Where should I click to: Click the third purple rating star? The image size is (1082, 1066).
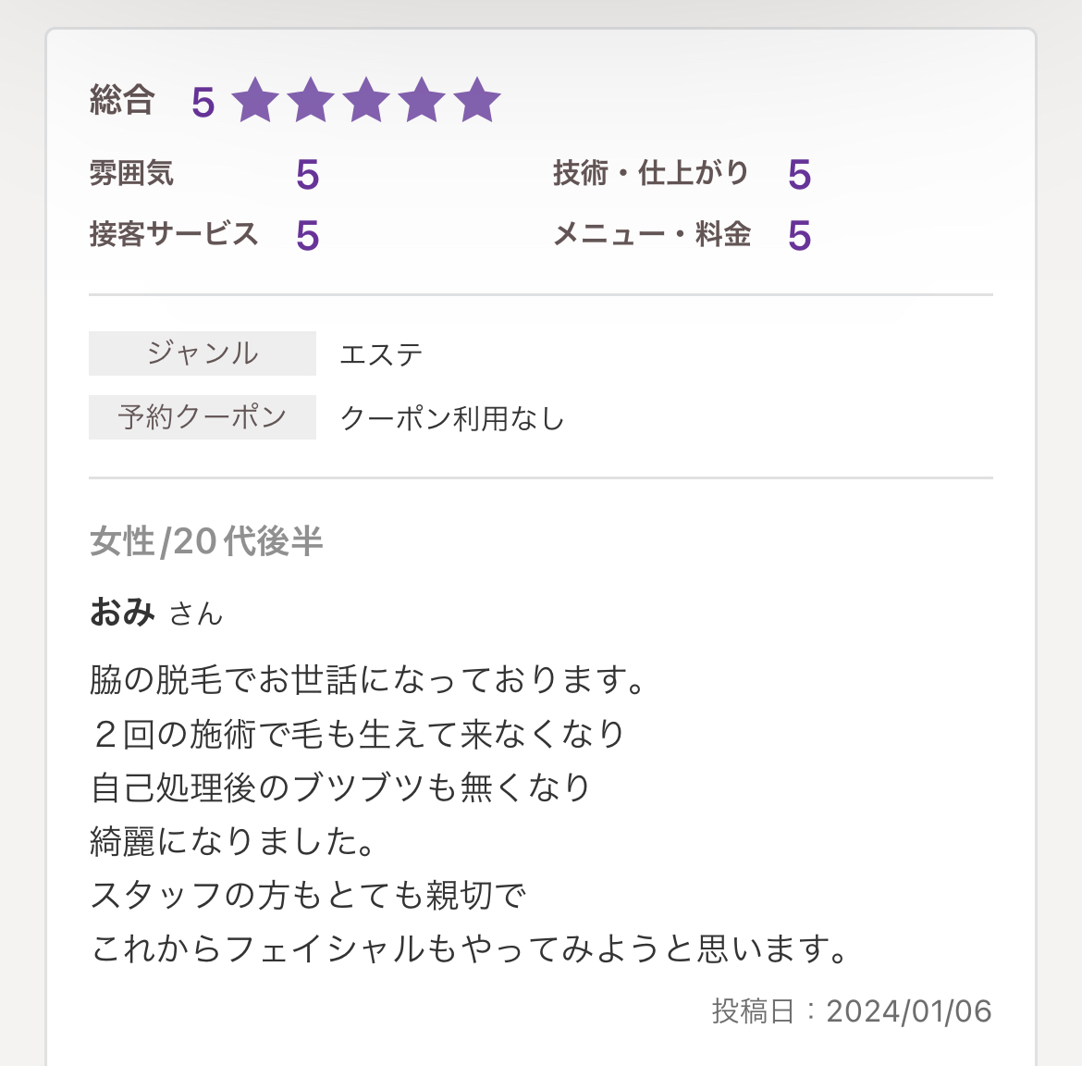tap(365, 101)
